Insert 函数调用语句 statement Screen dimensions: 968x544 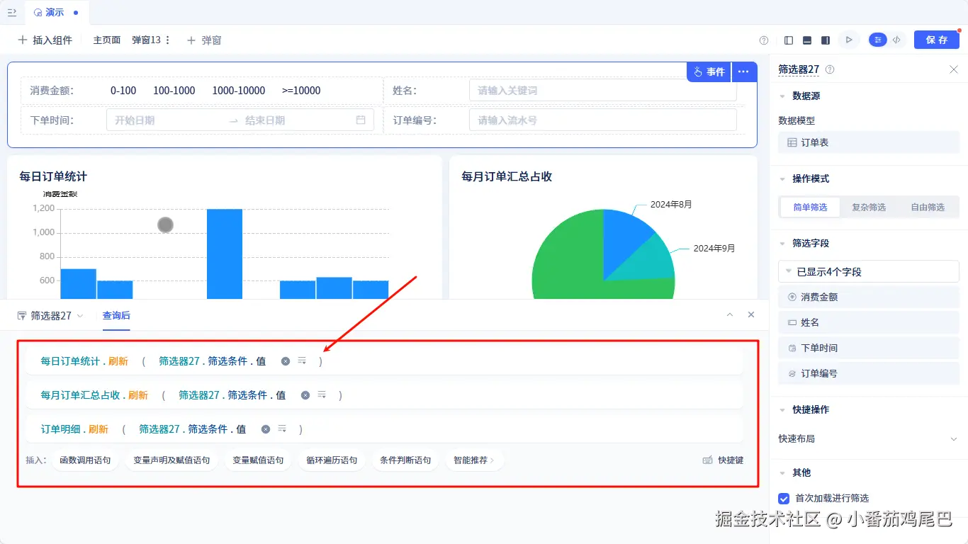click(85, 460)
